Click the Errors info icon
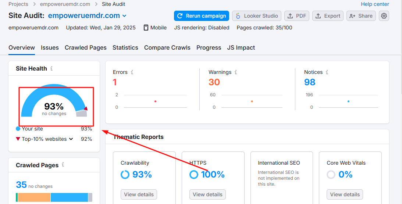This screenshot has height=204, width=402. pyautogui.click(x=132, y=72)
